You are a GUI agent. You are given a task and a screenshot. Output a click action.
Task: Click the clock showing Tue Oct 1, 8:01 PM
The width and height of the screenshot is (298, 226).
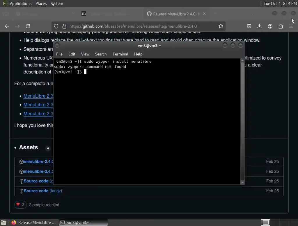tap(280, 3)
